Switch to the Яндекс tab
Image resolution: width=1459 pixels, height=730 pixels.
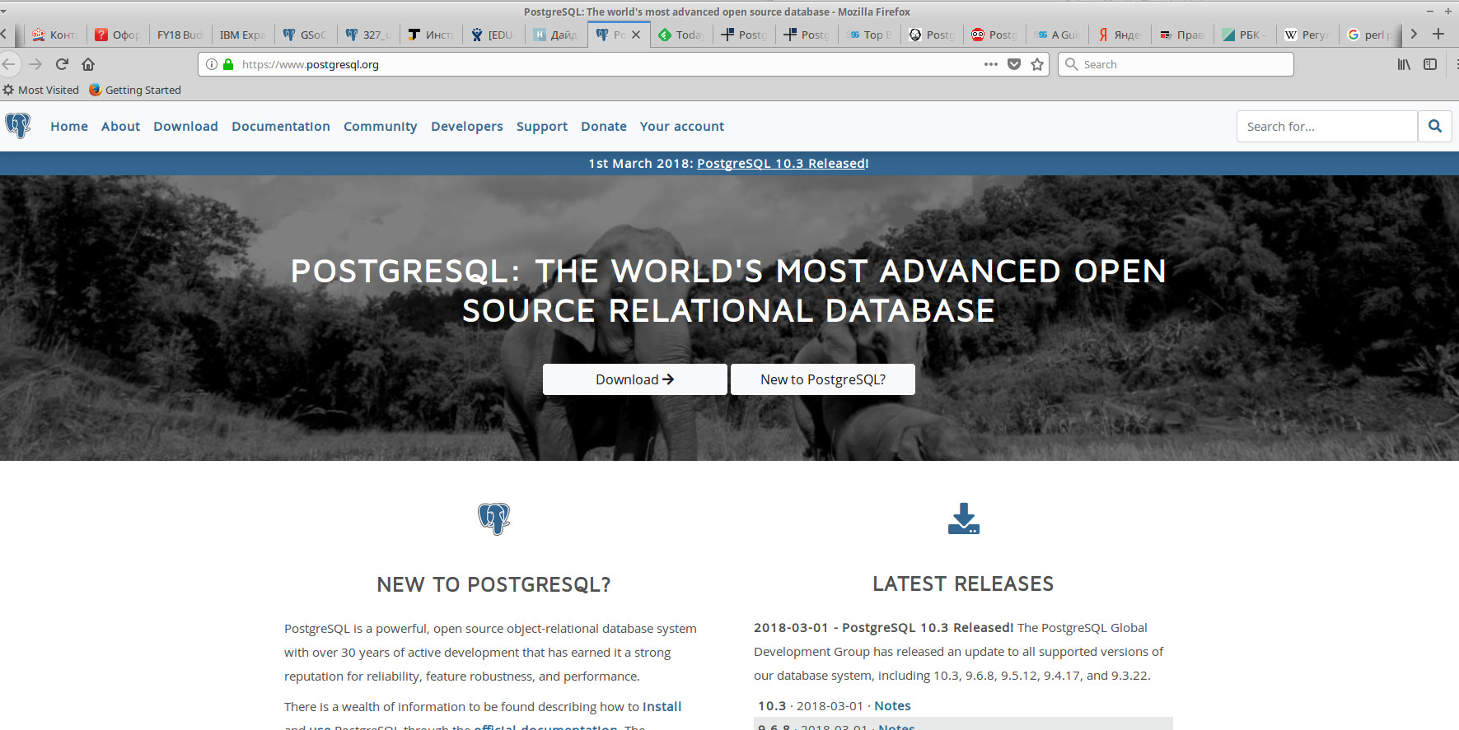click(x=1120, y=35)
